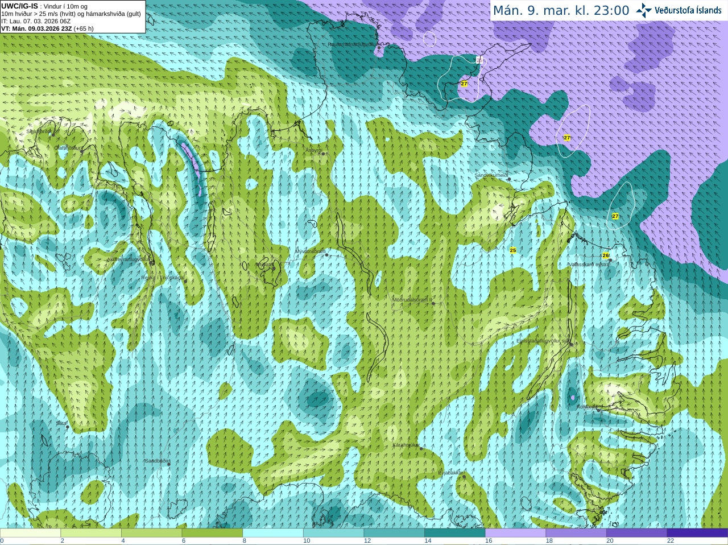Click the Vatnsskarð eystra station label
The height and width of the screenshot is (545, 728).
pos(589,264)
